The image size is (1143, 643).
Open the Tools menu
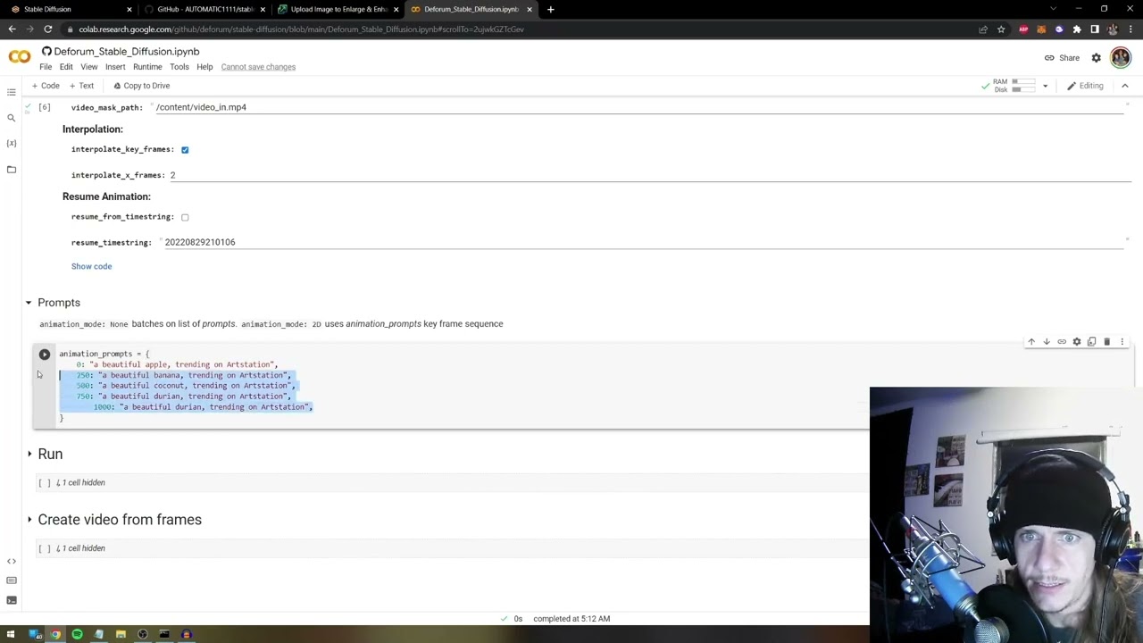tap(179, 67)
